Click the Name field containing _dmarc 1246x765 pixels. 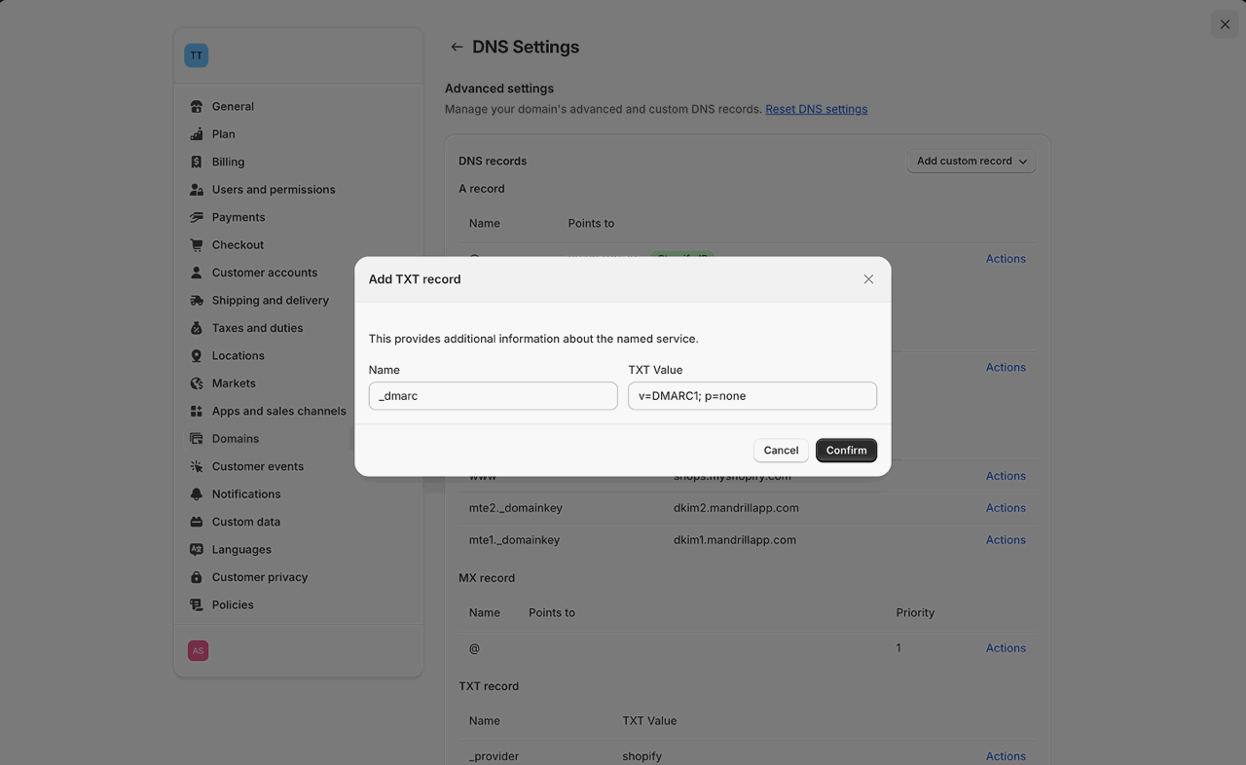point(493,396)
